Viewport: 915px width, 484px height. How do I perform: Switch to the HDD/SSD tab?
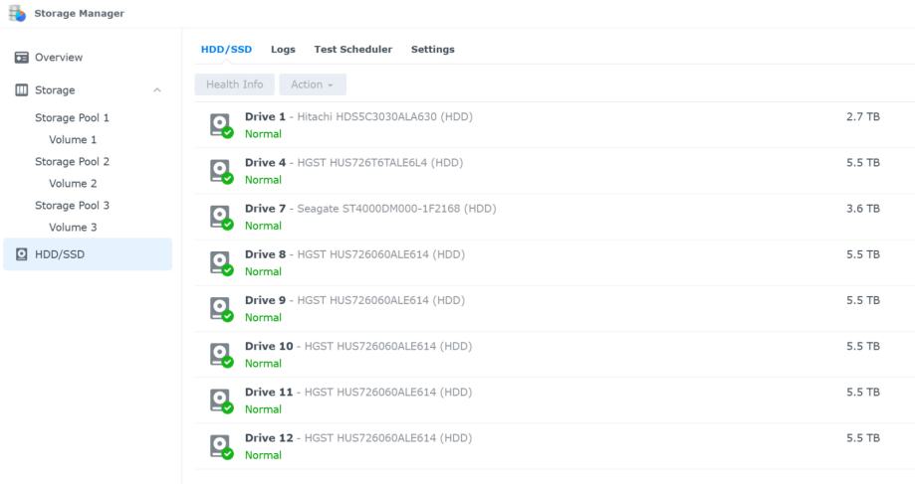[226, 50]
